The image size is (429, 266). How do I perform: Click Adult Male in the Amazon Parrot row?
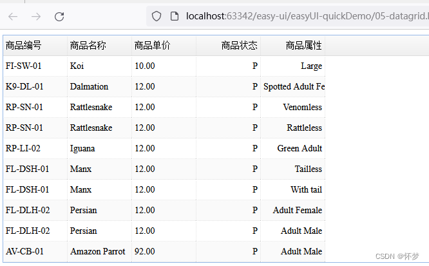pos(292,251)
